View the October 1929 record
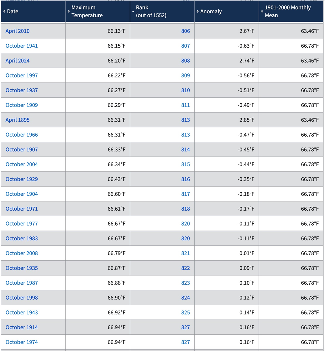The image size is (325, 351). coord(22,179)
